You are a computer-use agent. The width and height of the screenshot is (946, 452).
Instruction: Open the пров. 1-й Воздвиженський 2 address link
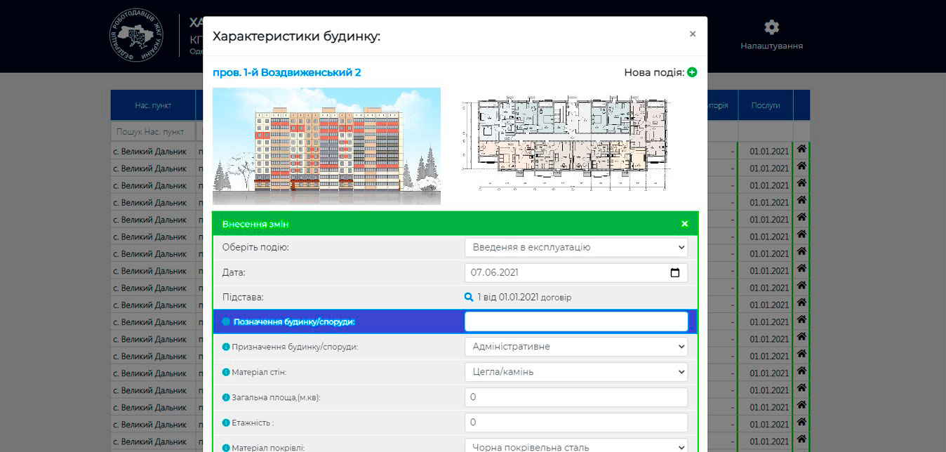[286, 72]
